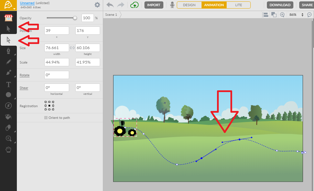Enable the Orient to path checkbox
314x191 pixels.
coord(46,118)
